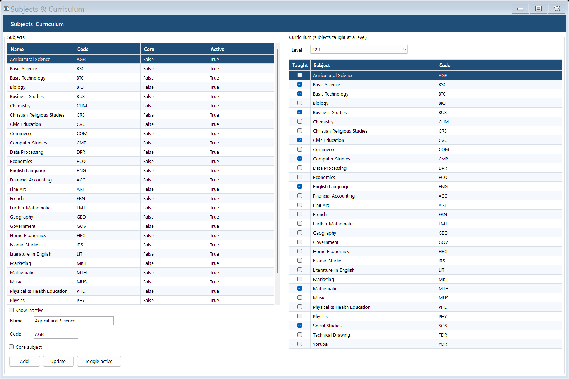This screenshot has height=379, width=569.
Task: Uncheck Taught for Basic Science
Action: click(x=299, y=84)
